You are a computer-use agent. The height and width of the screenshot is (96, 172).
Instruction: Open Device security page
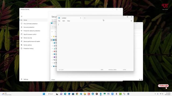[34, 38]
